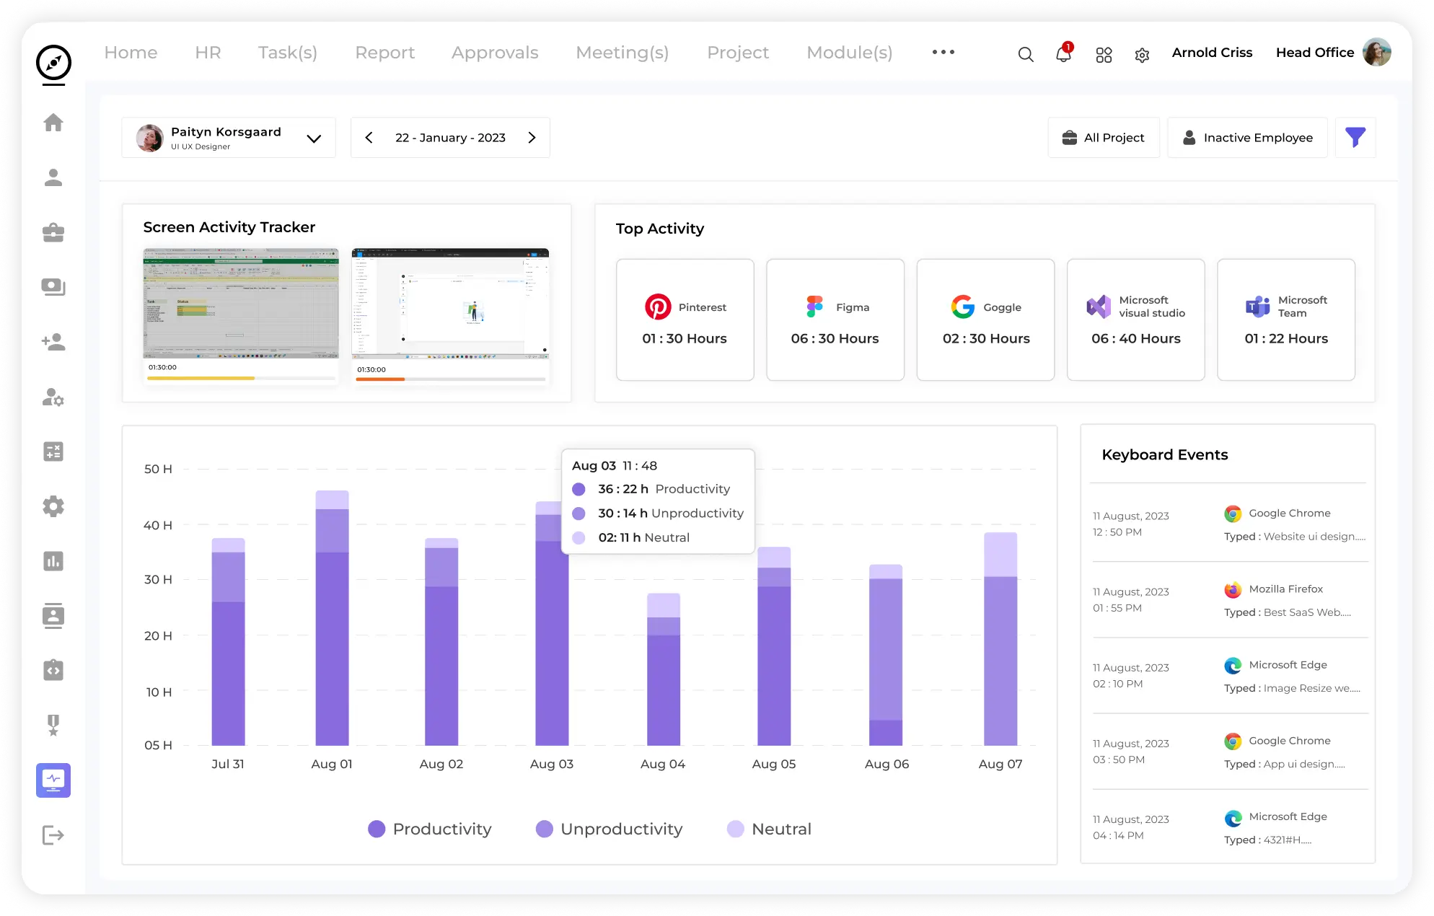Open the Approvals menu item
Viewport: 1434px width, 916px height.
pos(495,53)
